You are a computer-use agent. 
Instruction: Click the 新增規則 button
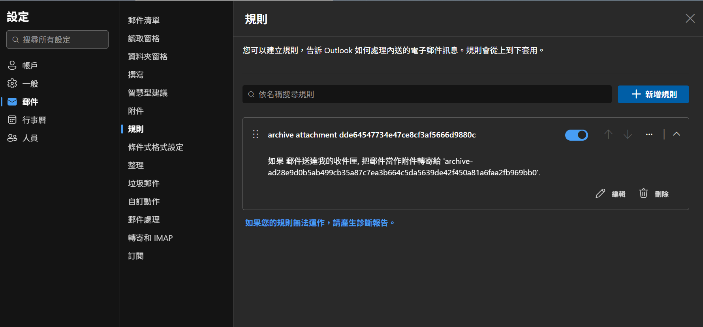(653, 95)
